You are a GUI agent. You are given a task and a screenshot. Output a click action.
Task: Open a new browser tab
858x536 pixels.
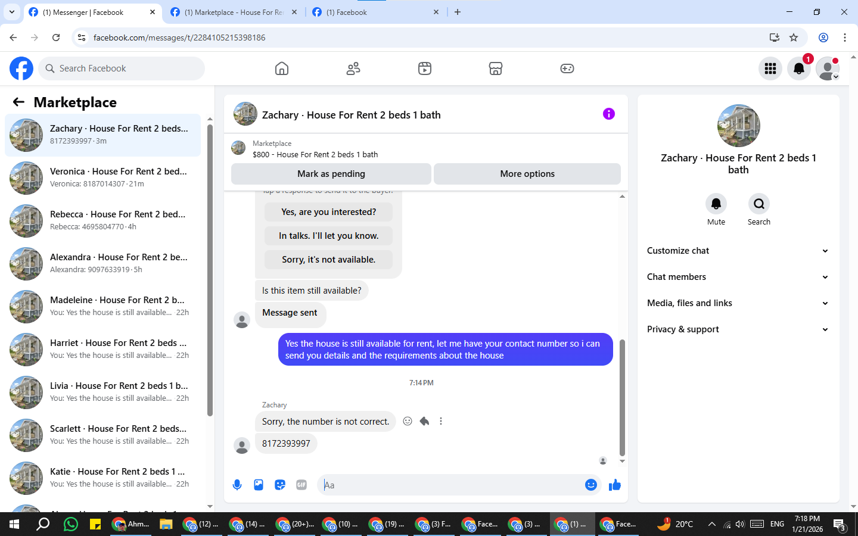[x=458, y=12]
